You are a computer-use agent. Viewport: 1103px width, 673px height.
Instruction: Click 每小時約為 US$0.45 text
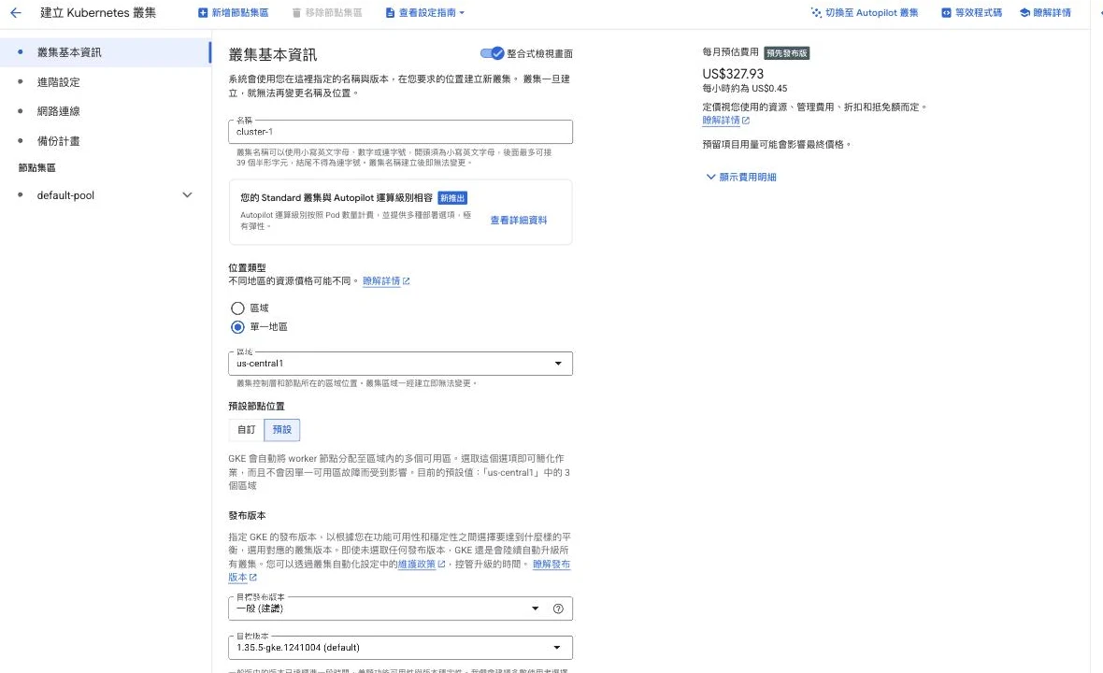pyautogui.click(x=744, y=89)
